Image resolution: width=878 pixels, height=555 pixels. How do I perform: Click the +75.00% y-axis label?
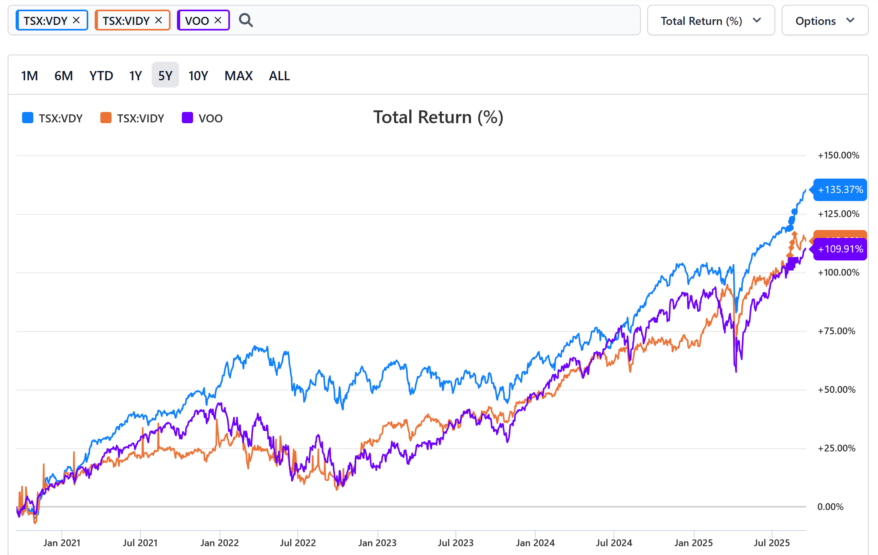[836, 331]
